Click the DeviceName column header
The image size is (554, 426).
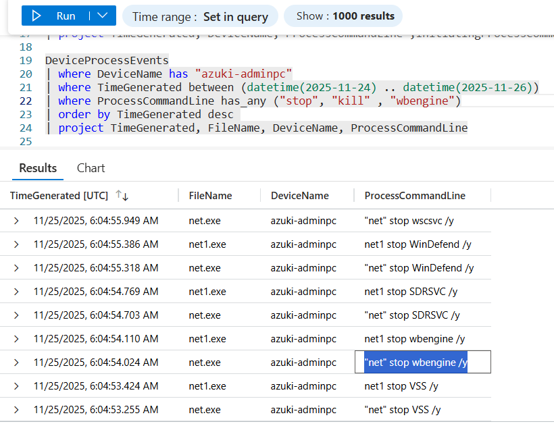(299, 196)
